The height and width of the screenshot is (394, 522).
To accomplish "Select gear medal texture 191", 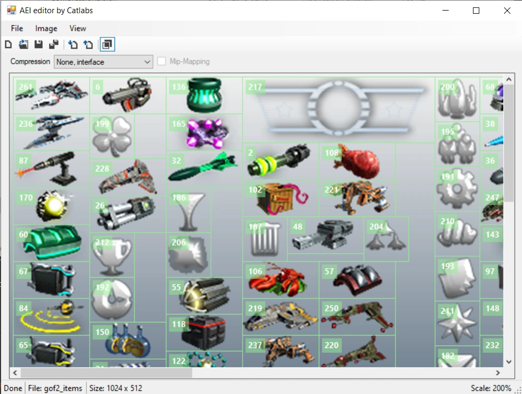I will (x=458, y=189).
